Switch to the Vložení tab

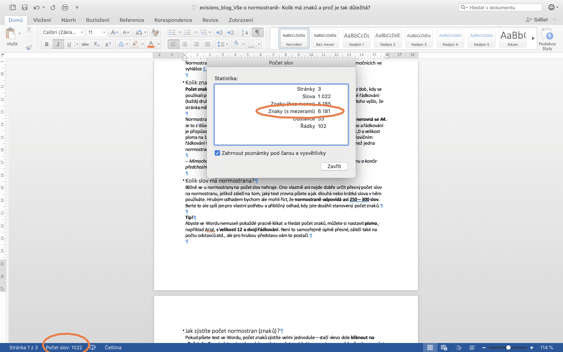[42, 20]
